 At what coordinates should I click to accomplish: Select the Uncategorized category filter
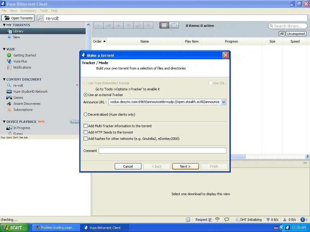tap(296, 34)
